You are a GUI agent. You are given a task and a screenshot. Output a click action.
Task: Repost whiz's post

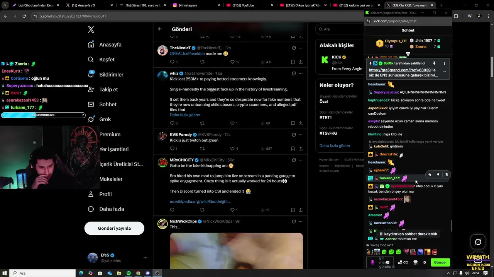coord(202,123)
